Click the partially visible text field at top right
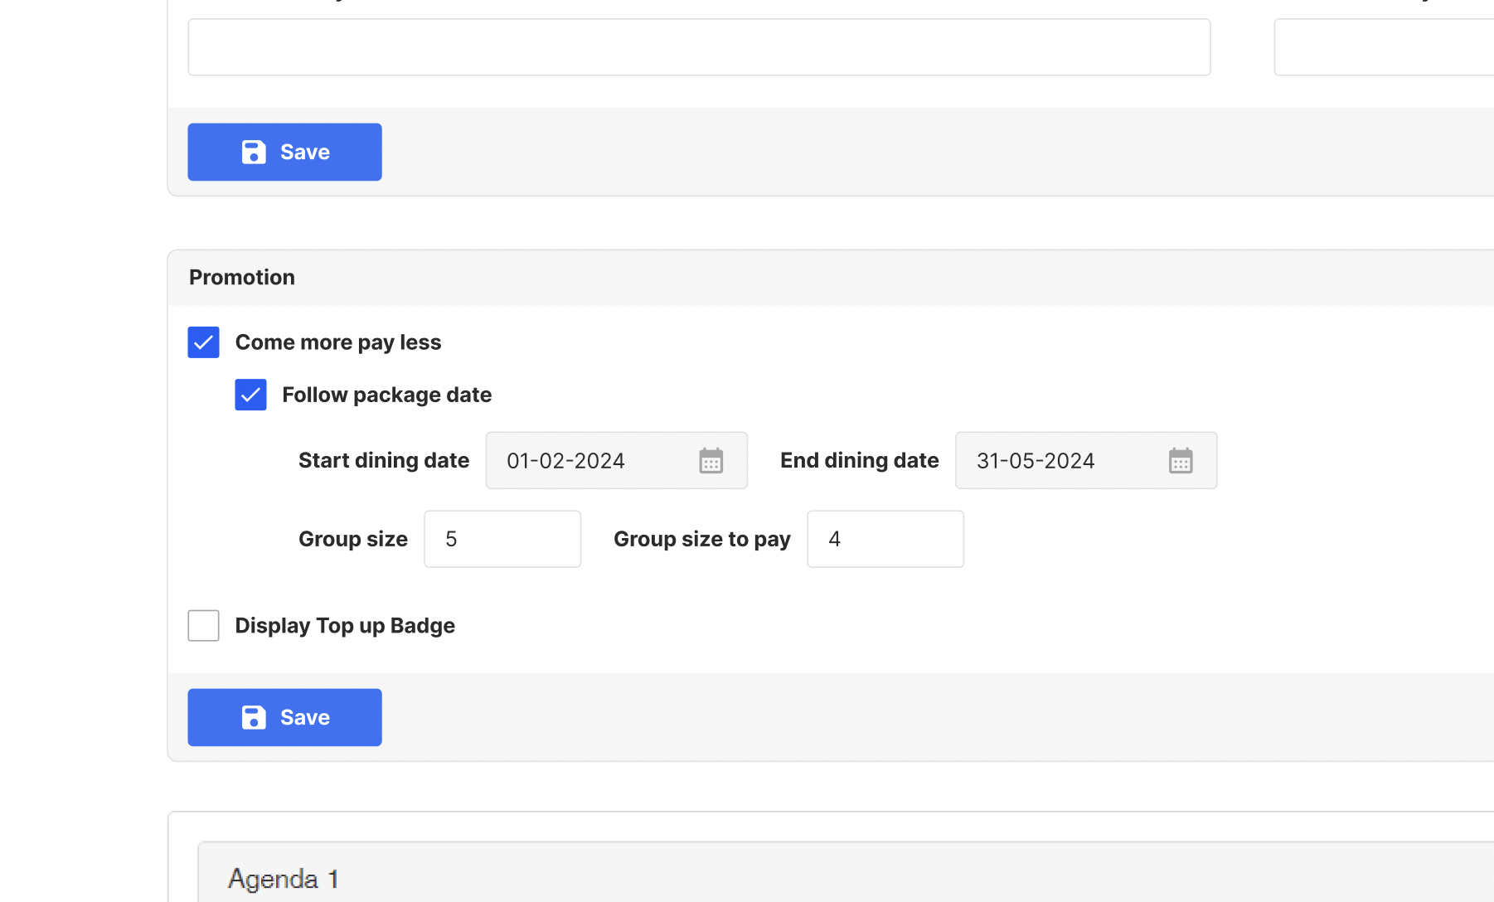 (1383, 47)
